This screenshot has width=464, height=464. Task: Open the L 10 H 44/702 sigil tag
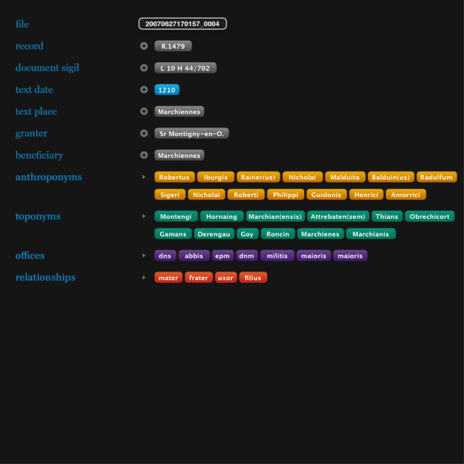(x=186, y=68)
